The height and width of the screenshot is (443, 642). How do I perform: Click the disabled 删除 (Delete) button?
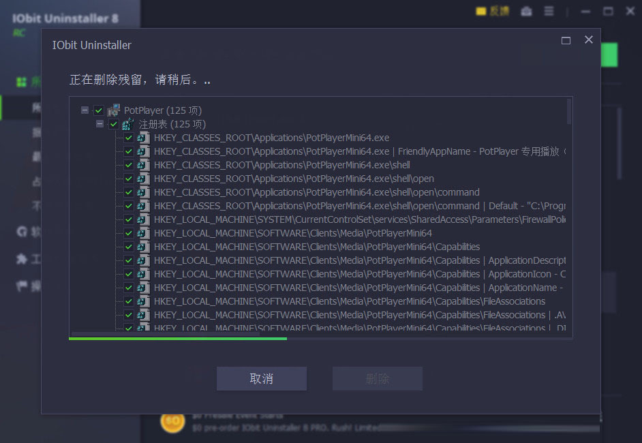(x=377, y=378)
